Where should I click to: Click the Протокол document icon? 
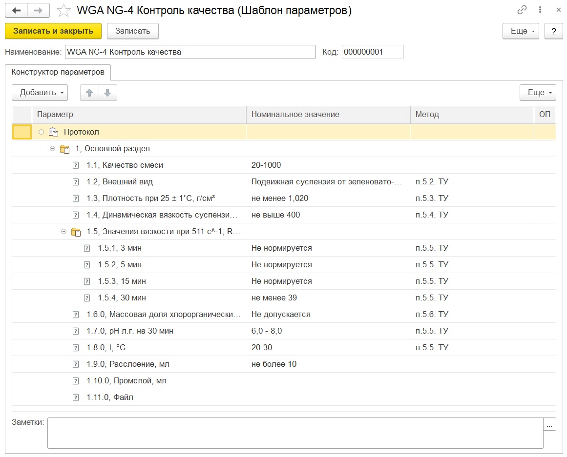(x=53, y=132)
